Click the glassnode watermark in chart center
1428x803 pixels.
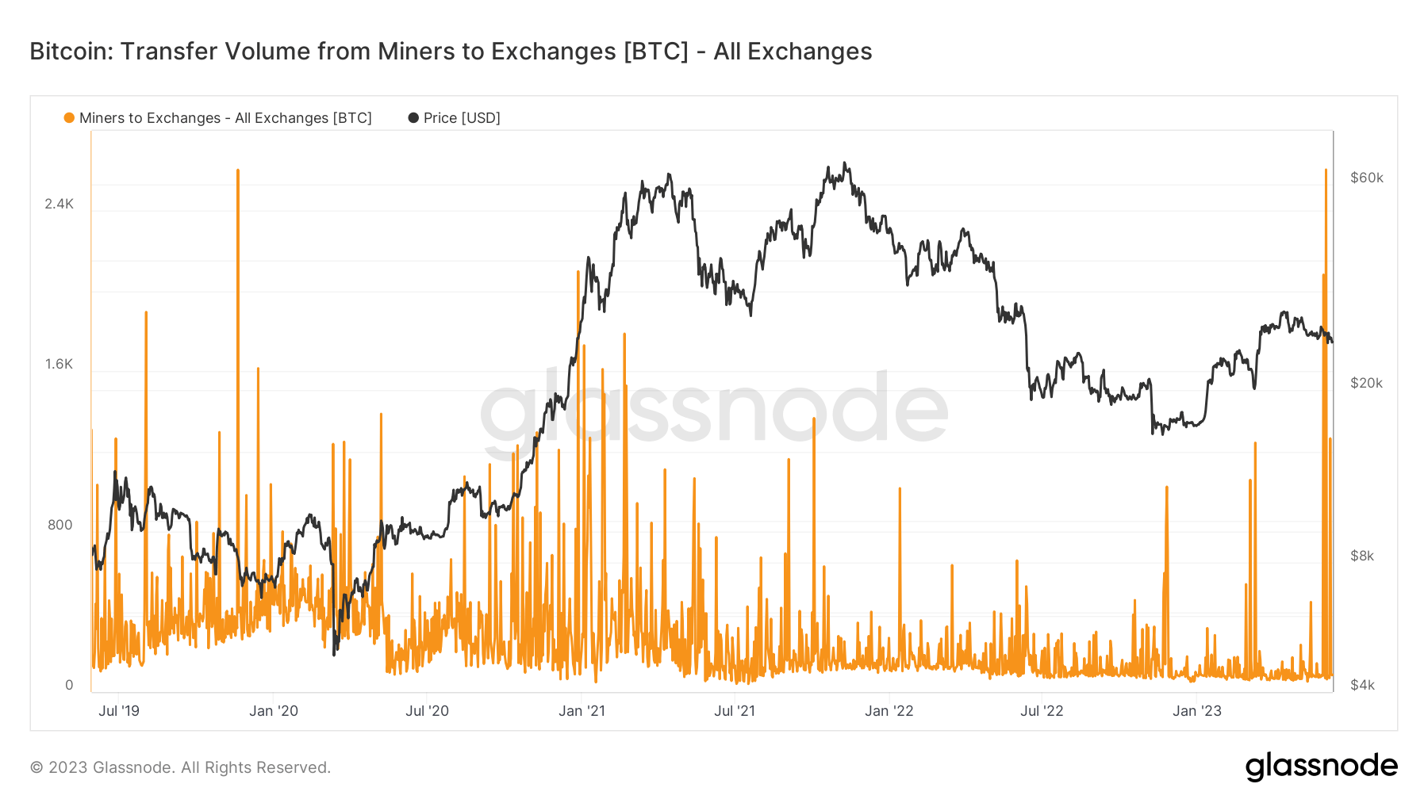click(714, 411)
